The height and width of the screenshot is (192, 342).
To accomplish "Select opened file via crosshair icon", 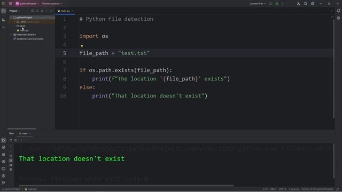I will pyautogui.click(x=33, y=11).
